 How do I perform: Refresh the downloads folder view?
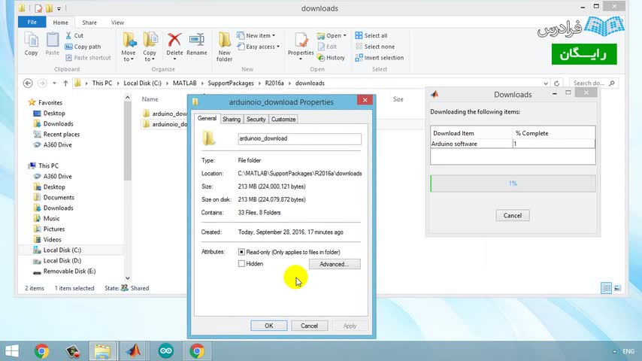557,83
